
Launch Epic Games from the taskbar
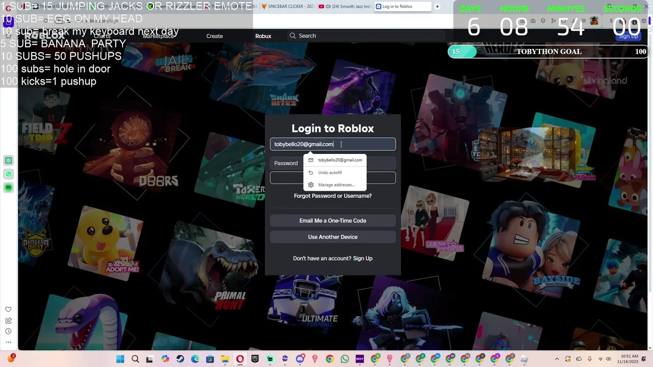point(255,359)
